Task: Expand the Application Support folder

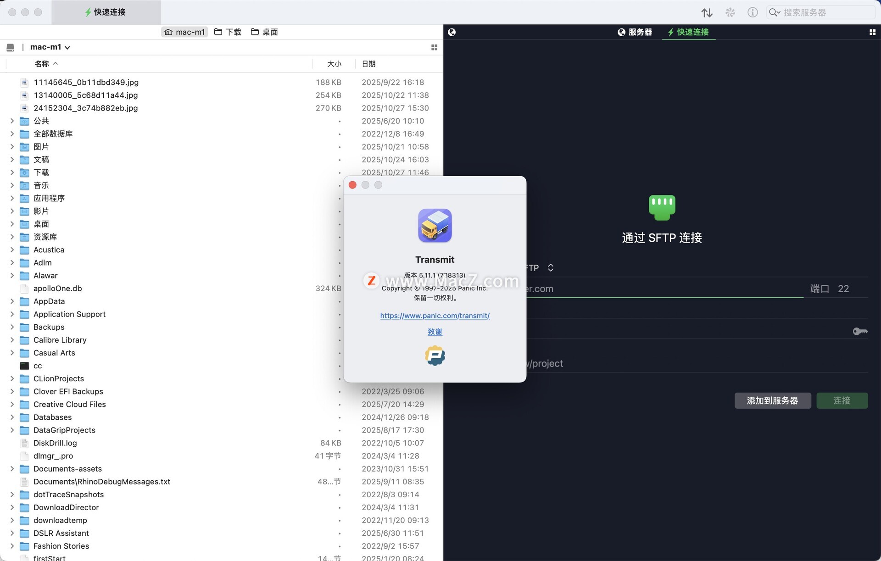Action: 12,314
